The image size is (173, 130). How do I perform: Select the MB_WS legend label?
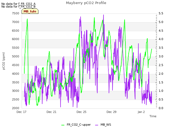(106, 125)
